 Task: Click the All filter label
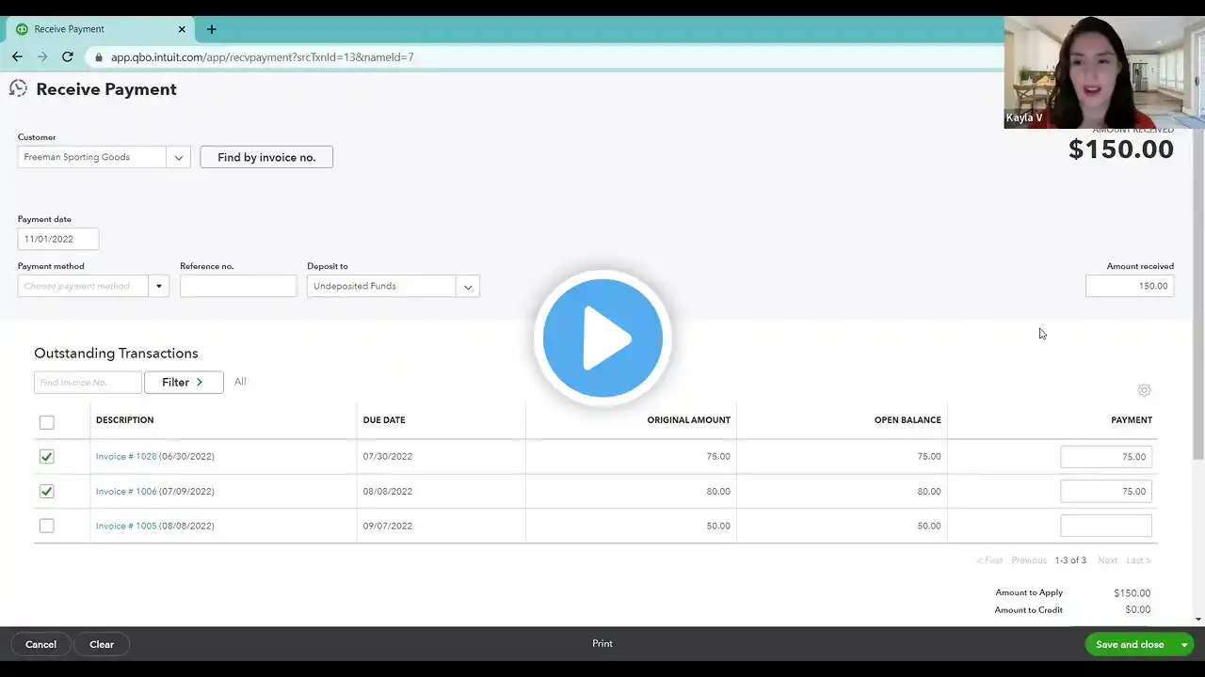tap(240, 382)
